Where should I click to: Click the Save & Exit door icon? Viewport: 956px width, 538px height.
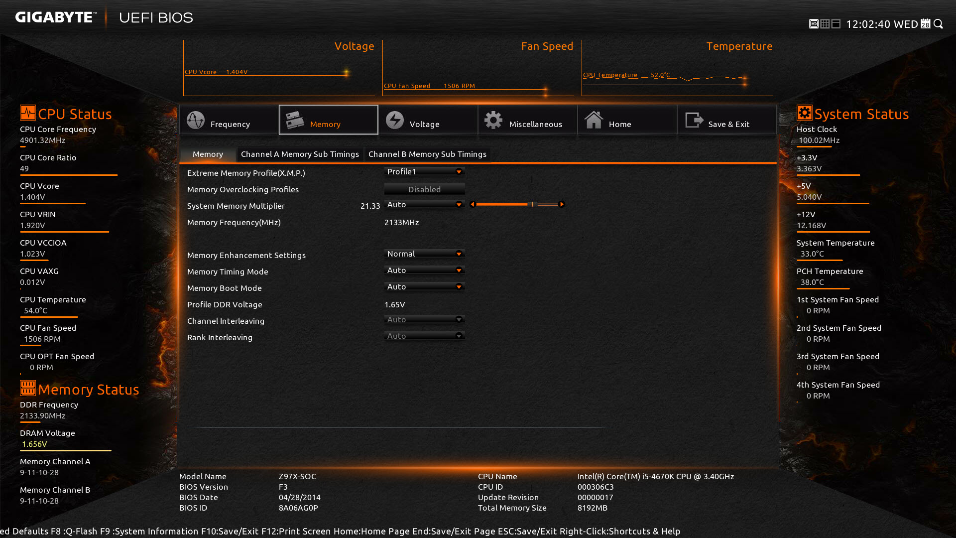694,120
